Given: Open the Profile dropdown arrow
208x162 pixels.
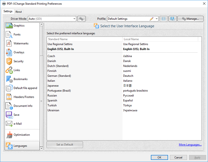Looking at the screenshot, I should tap(157, 19).
